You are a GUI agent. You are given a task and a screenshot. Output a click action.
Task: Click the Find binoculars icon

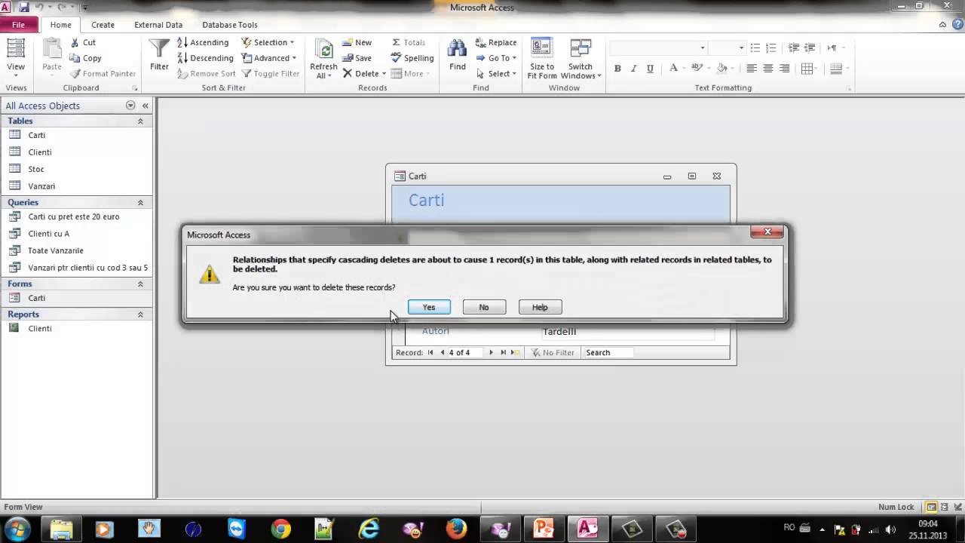point(457,49)
